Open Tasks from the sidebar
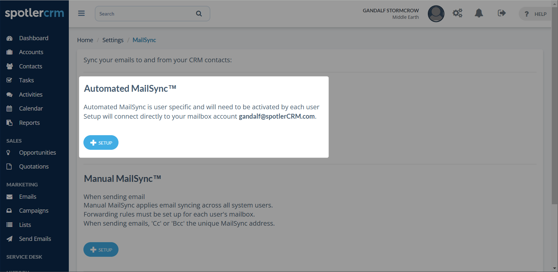The image size is (558, 272). pyautogui.click(x=26, y=80)
